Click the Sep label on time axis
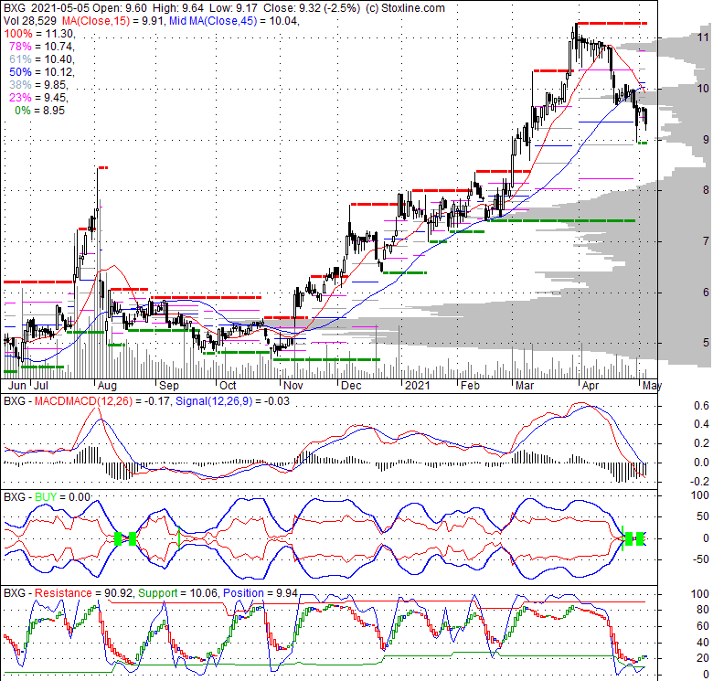713x681 pixels. click(x=169, y=386)
